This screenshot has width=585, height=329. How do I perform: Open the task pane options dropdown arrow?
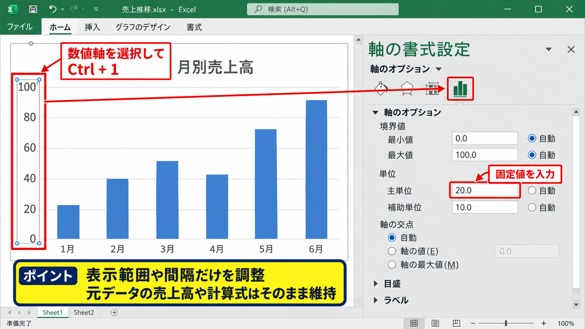(x=549, y=50)
